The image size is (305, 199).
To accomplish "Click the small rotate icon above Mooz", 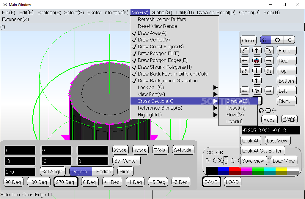I will (x=261, y=110).
